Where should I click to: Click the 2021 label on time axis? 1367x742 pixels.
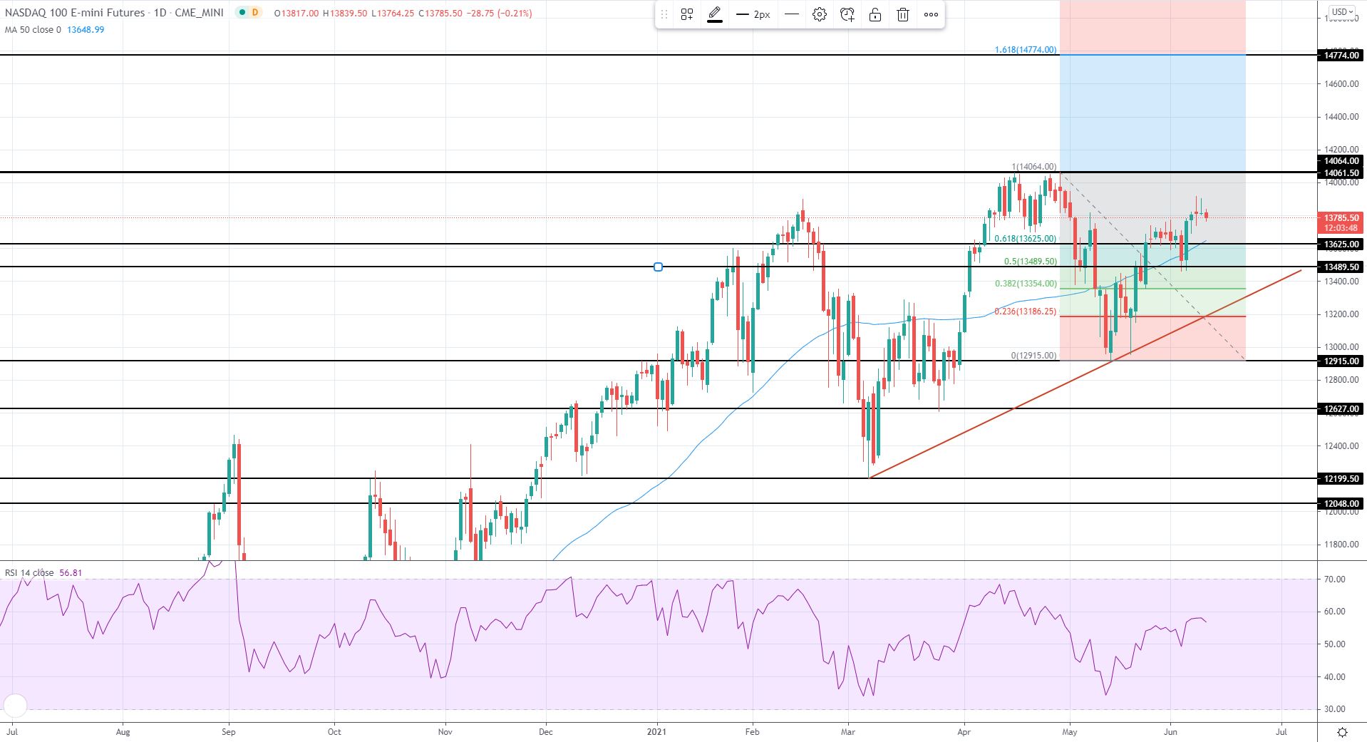pyautogui.click(x=656, y=732)
